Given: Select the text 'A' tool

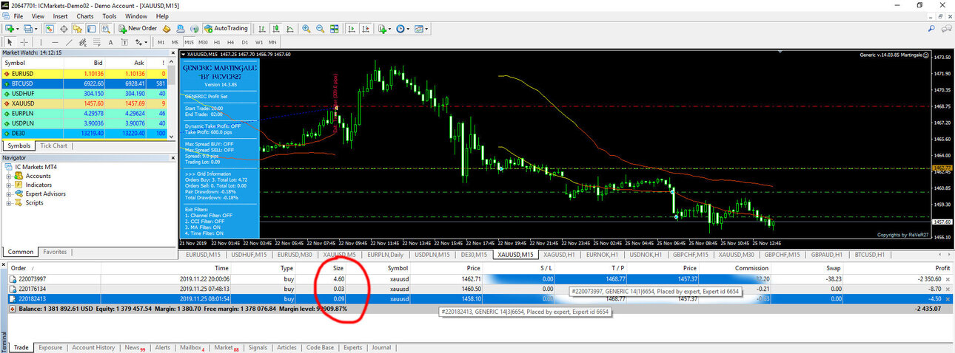Looking at the screenshot, I should (x=110, y=42).
